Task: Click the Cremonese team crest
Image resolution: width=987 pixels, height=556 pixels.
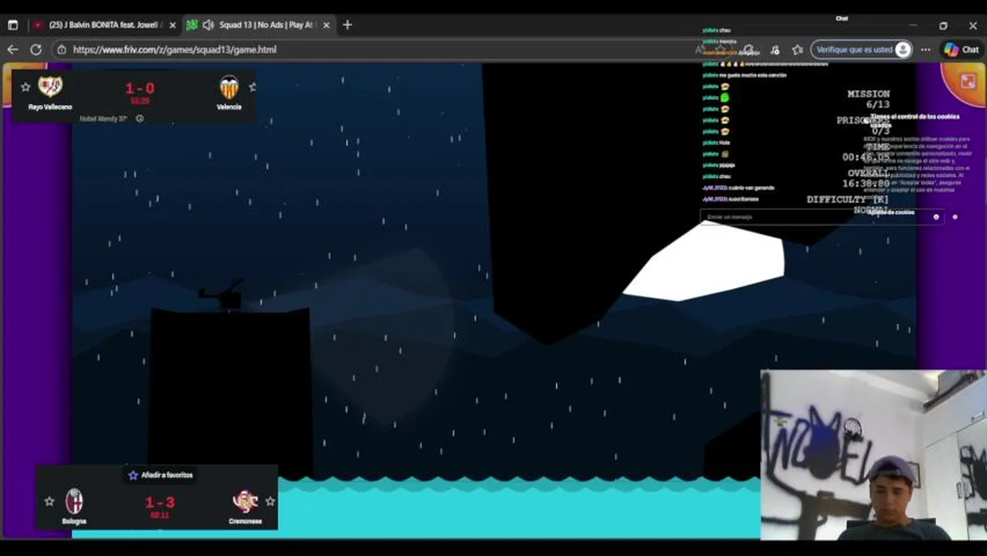Action: pos(246,502)
